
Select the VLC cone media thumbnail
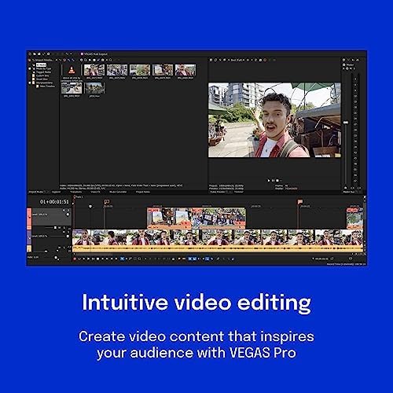[x=72, y=70]
